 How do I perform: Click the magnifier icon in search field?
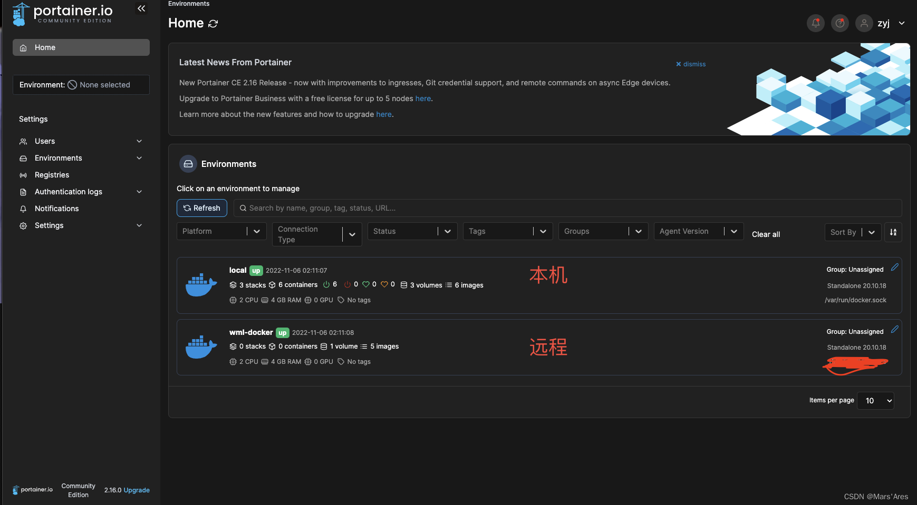pyautogui.click(x=243, y=208)
